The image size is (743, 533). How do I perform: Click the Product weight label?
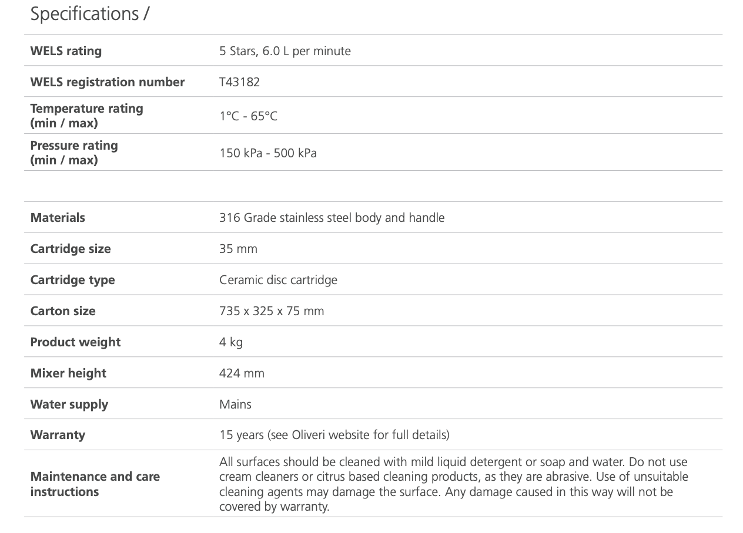pos(75,342)
